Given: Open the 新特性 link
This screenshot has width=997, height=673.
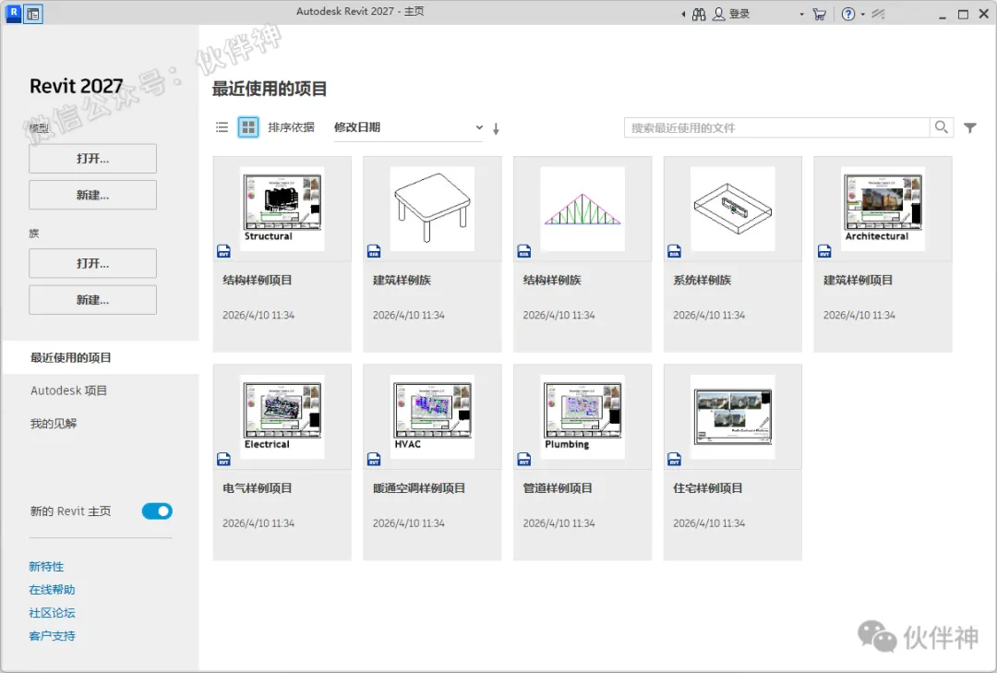Looking at the screenshot, I should coord(46,566).
